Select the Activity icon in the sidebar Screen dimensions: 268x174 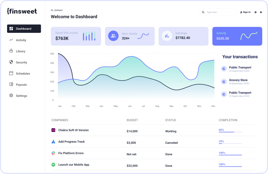11,40
